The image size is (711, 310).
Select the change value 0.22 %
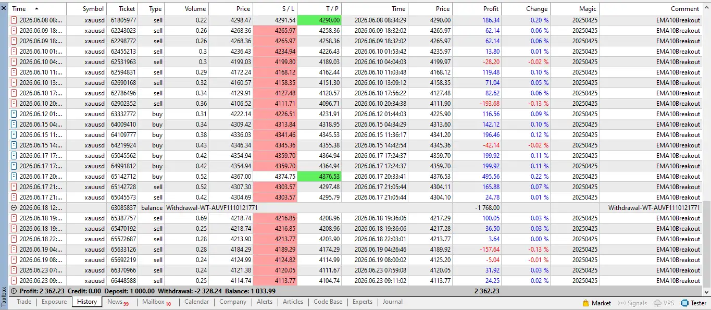tap(540, 177)
